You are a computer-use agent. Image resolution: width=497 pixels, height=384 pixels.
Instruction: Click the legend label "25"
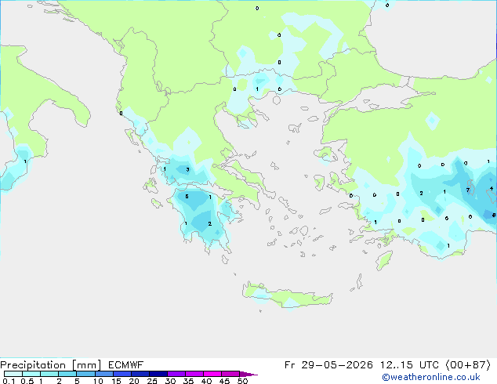152,381
